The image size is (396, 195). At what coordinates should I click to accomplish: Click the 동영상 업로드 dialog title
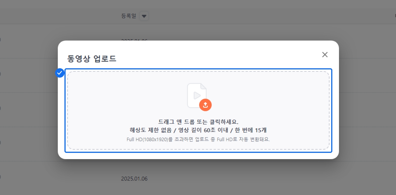[x=92, y=59]
